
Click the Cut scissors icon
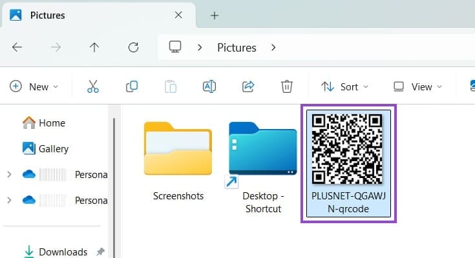(93, 86)
